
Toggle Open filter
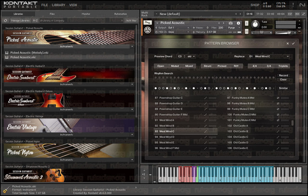pos(161,66)
